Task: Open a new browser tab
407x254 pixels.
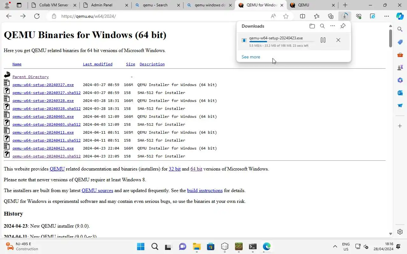Action: [345, 5]
